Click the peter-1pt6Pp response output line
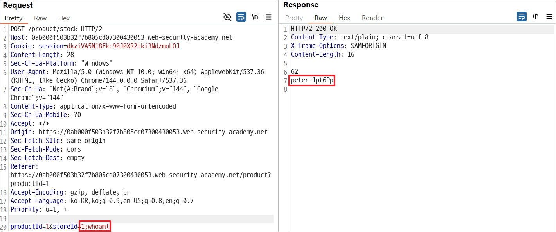 (312, 80)
